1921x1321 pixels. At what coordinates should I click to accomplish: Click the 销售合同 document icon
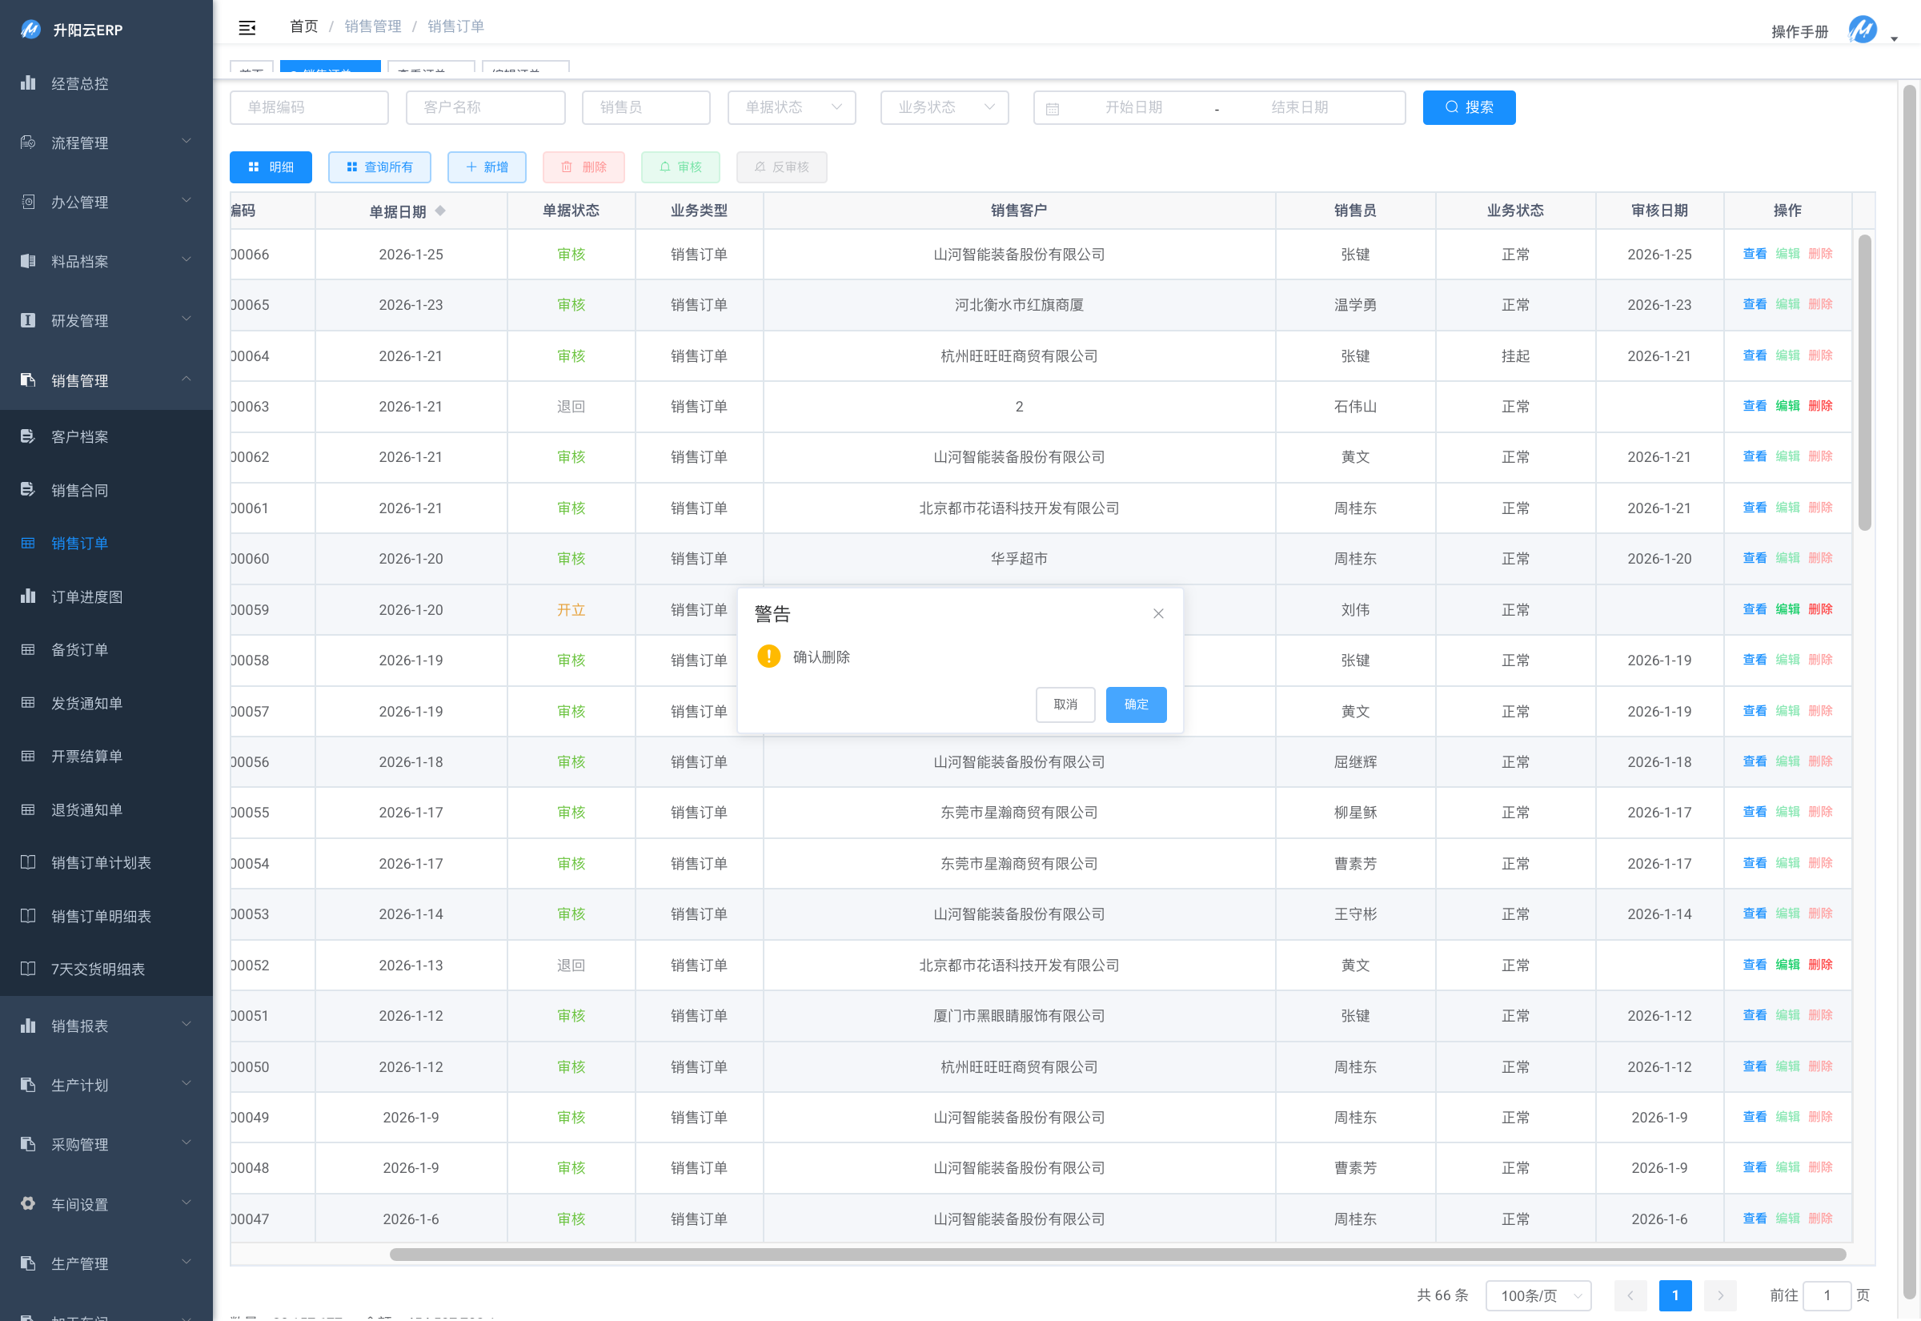click(28, 490)
